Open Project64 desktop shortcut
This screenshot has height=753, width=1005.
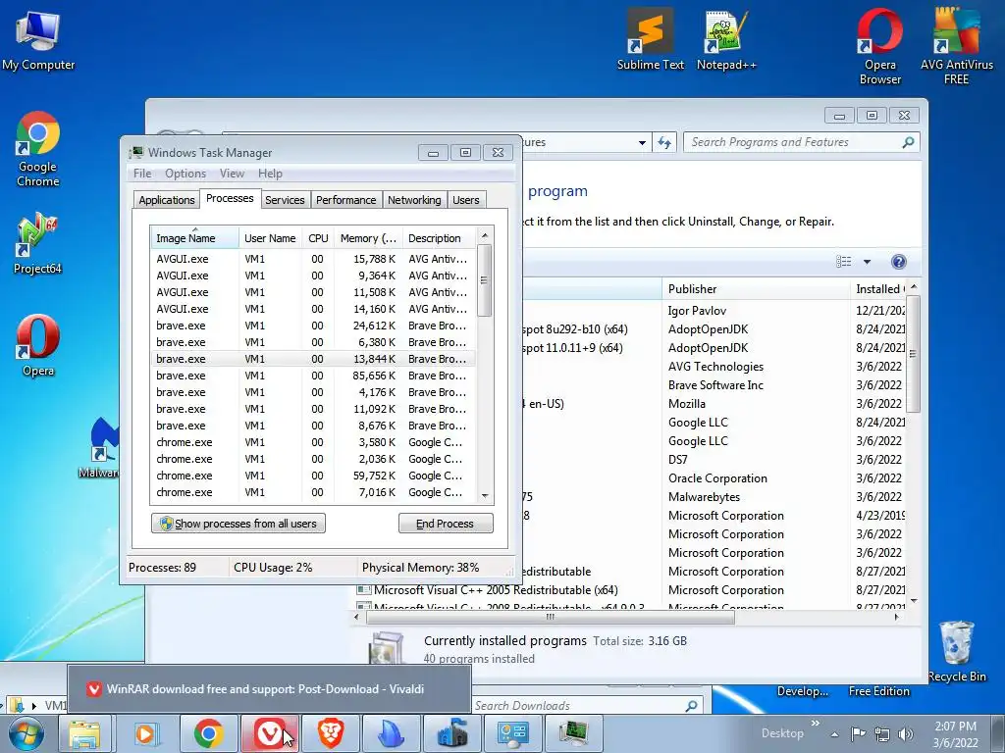[x=37, y=244]
